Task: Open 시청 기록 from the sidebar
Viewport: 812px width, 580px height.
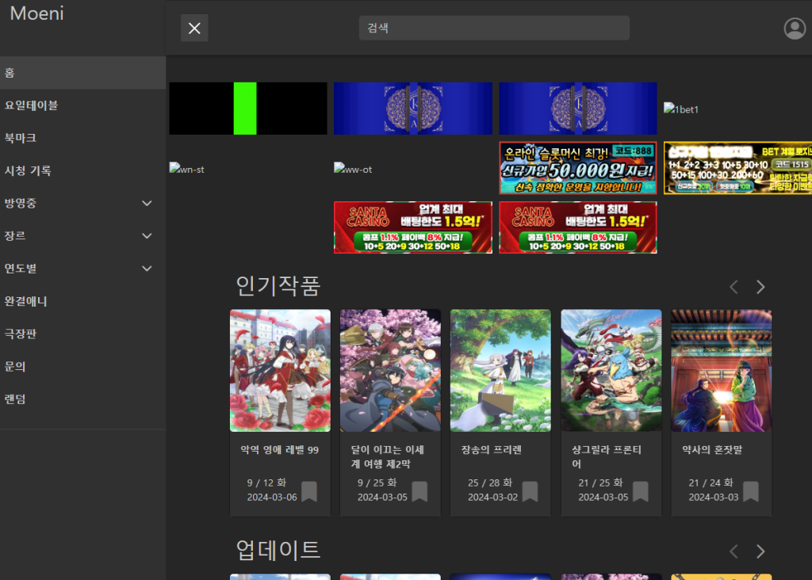Action: point(82,170)
